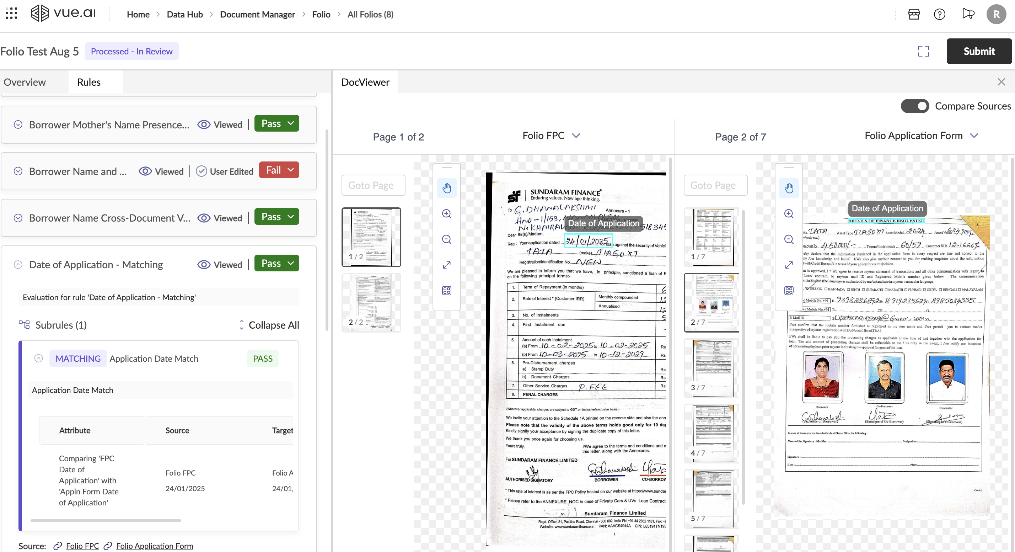Switch to the Overview tab
The image size is (1015, 552).
(25, 82)
